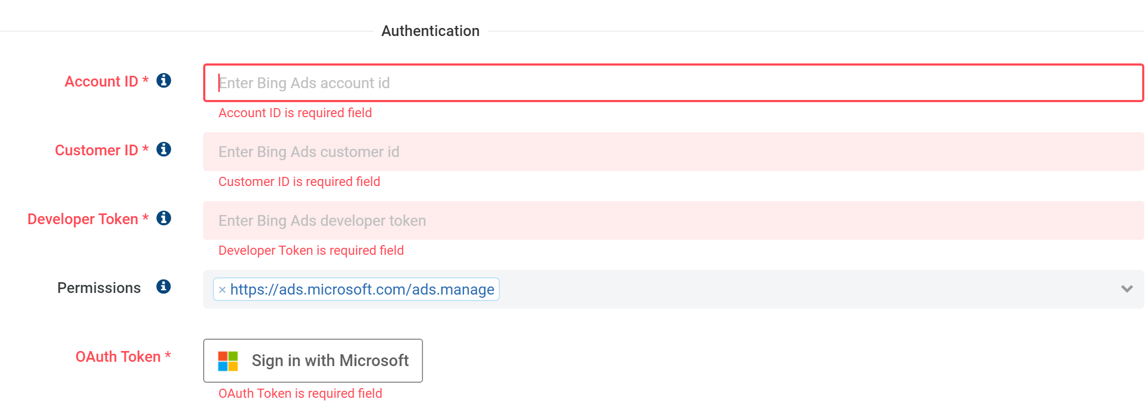Click the Authentication section heading

tap(430, 31)
